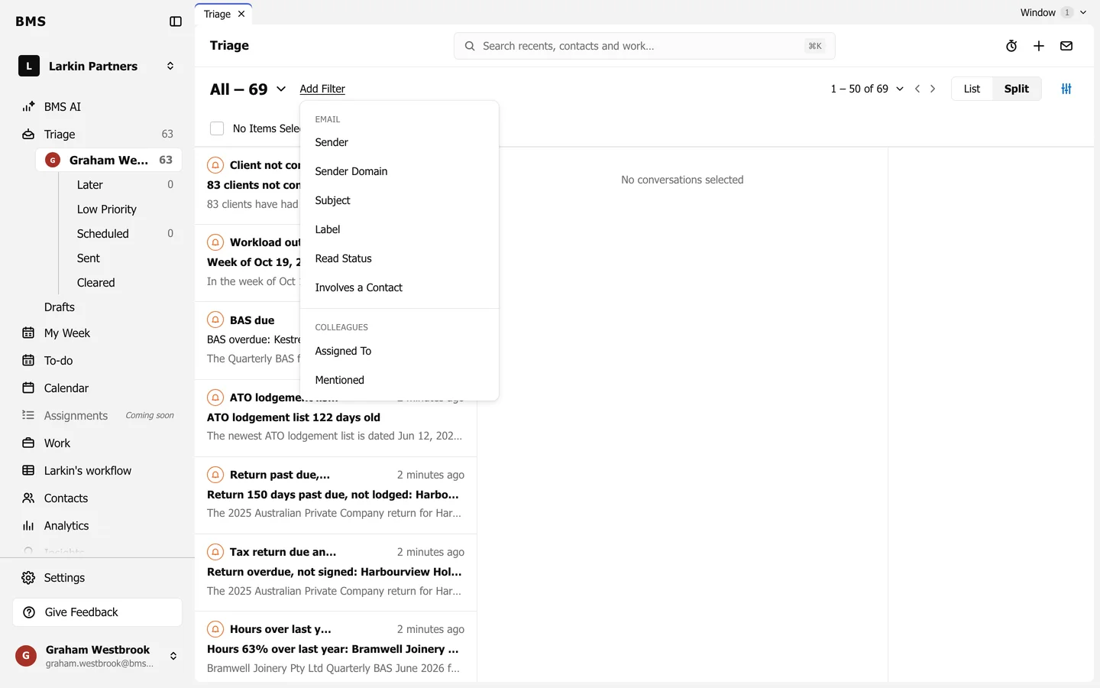Tick the No Items Selected checkbox
This screenshot has height=688, width=1100.
pyautogui.click(x=217, y=128)
